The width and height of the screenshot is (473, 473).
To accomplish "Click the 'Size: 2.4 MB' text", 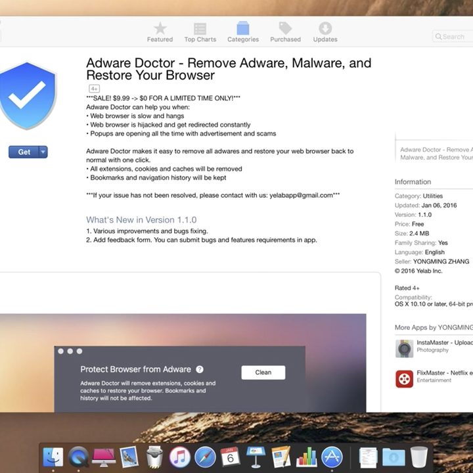I will pos(412,233).
